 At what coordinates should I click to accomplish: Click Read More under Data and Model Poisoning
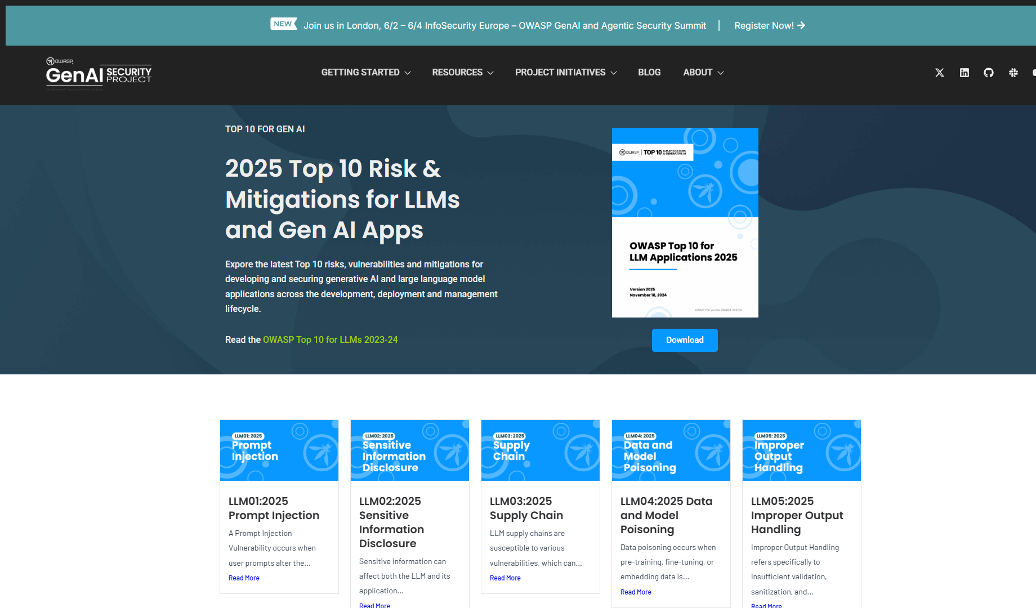click(x=636, y=592)
